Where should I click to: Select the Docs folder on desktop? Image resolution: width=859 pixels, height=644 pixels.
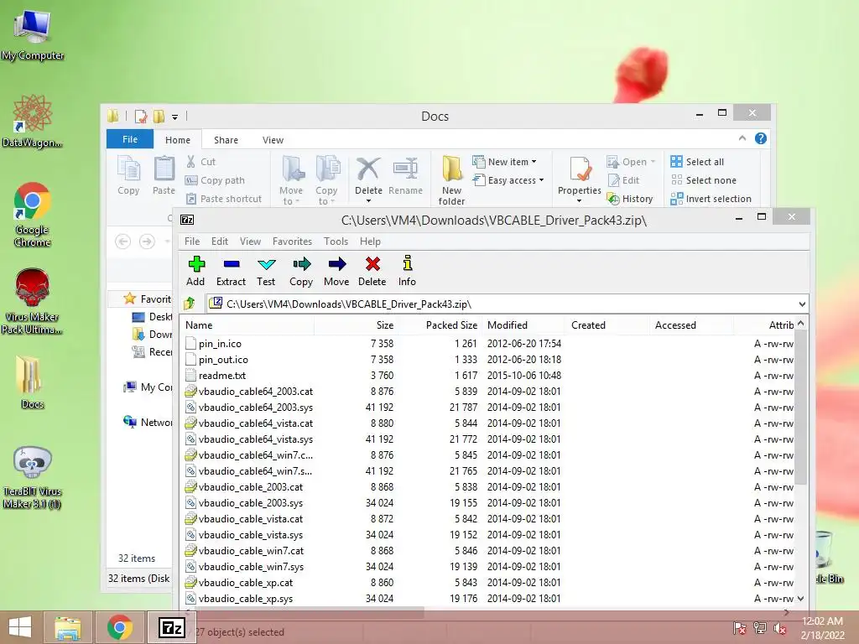coord(33,382)
